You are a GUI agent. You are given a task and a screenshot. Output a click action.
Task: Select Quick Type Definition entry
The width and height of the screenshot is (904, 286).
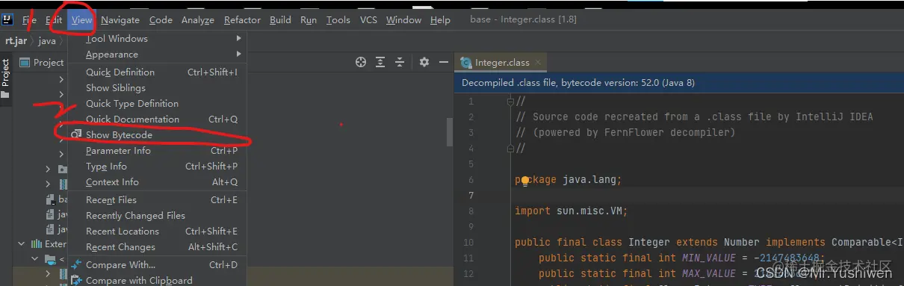[157, 104]
